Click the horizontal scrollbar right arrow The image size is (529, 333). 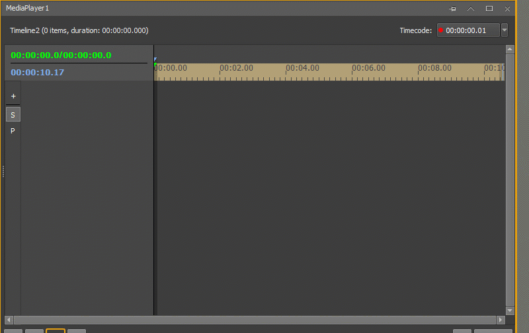pyautogui.click(x=501, y=320)
